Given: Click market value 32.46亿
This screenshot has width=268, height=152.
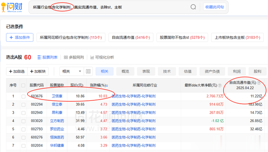Looking at the screenshot, I should (256, 129).
